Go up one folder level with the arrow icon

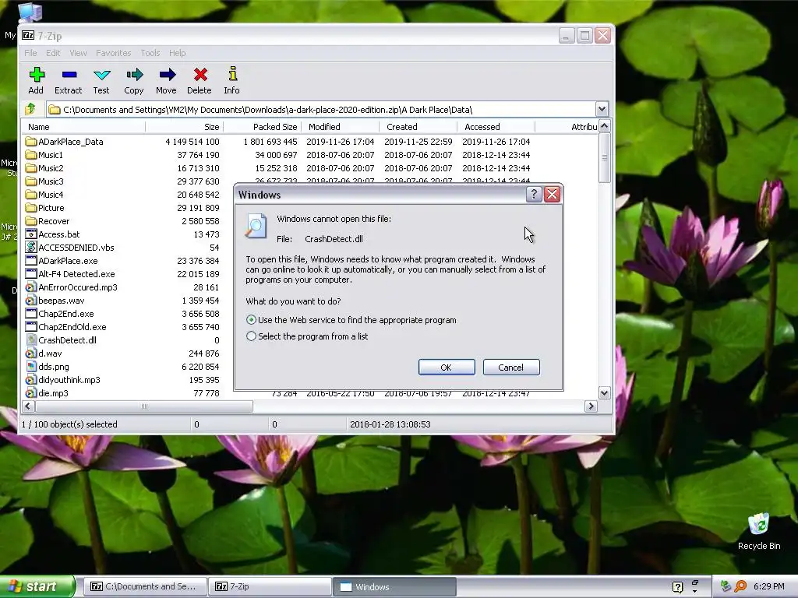[30, 109]
